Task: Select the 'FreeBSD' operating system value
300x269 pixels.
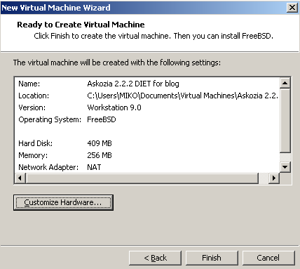Action: coord(102,119)
